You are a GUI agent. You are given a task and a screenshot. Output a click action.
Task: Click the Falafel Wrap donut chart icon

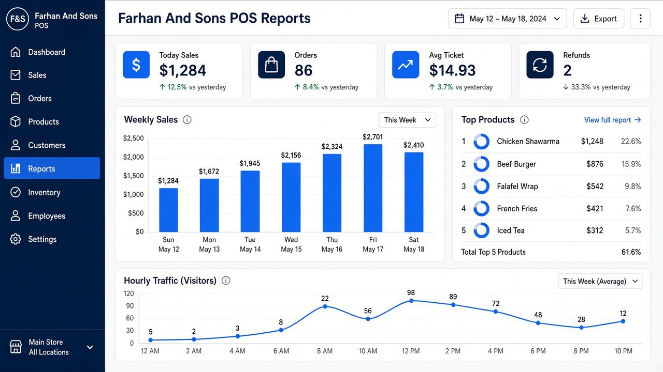(x=482, y=187)
